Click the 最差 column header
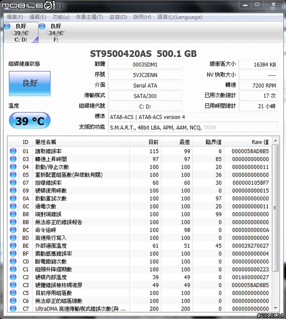The image size is (286, 319). click(177, 142)
